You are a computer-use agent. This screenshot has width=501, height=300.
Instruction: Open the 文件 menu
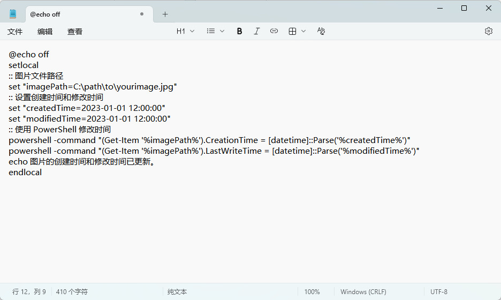pos(15,32)
